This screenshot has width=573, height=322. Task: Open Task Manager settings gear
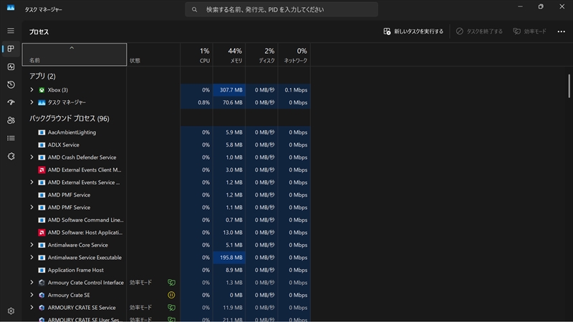pyautogui.click(x=11, y=311)
